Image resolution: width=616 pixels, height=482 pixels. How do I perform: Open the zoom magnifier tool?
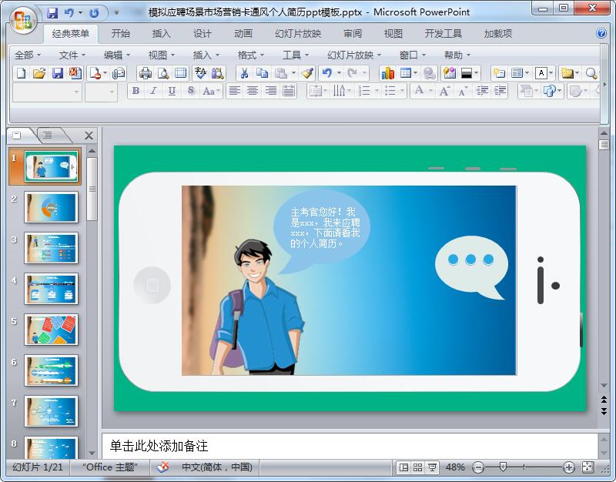pyautogui.click(x=591, y=73)
